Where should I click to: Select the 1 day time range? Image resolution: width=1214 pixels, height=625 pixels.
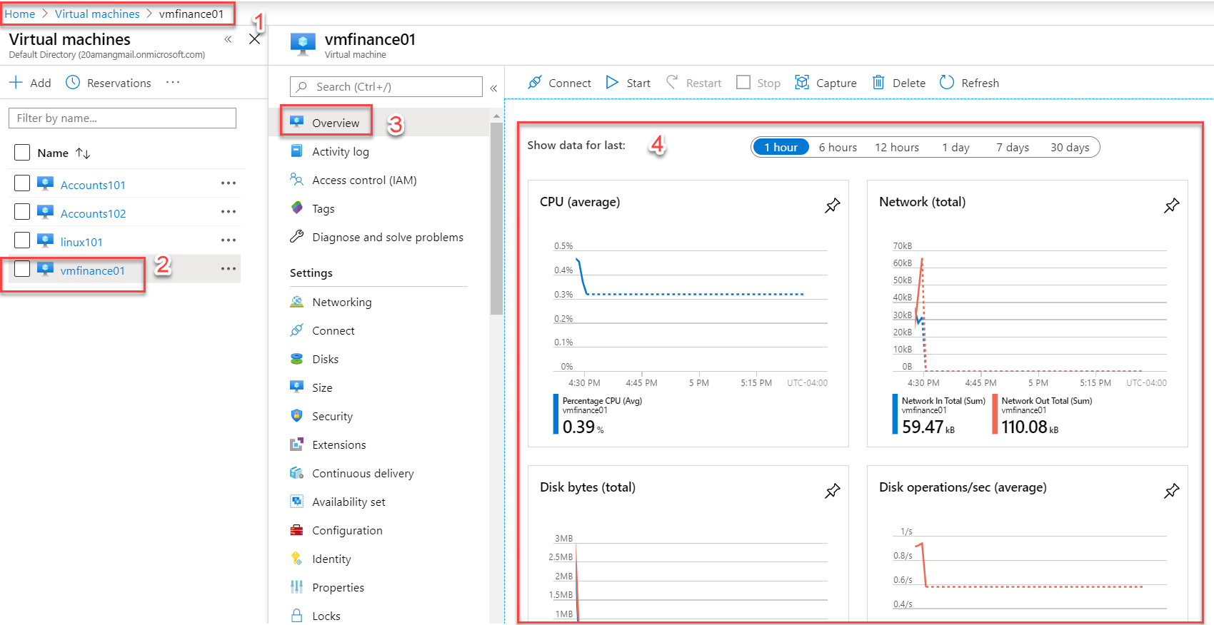pos(955,147)
